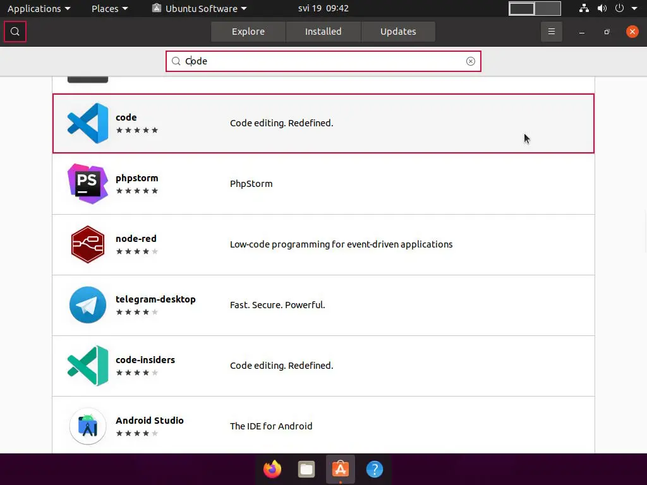Open the code app name
647x485 pixels.
point(126,117)
